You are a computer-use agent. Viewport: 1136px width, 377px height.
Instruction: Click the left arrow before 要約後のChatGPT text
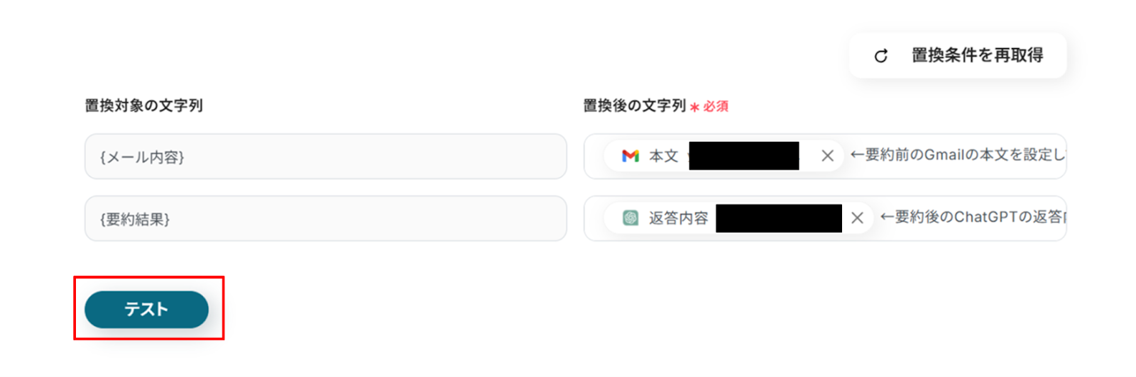pyautogui.click(x=887, y=217)
